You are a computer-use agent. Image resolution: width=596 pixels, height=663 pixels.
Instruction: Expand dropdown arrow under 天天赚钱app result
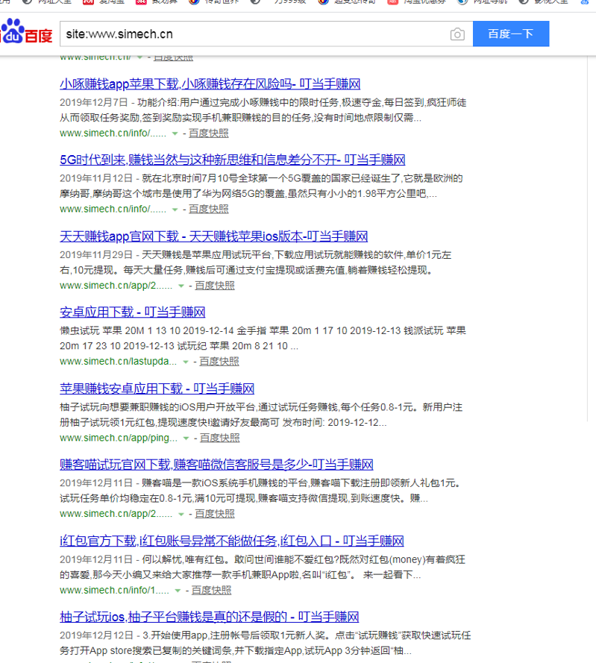[181, 286]
